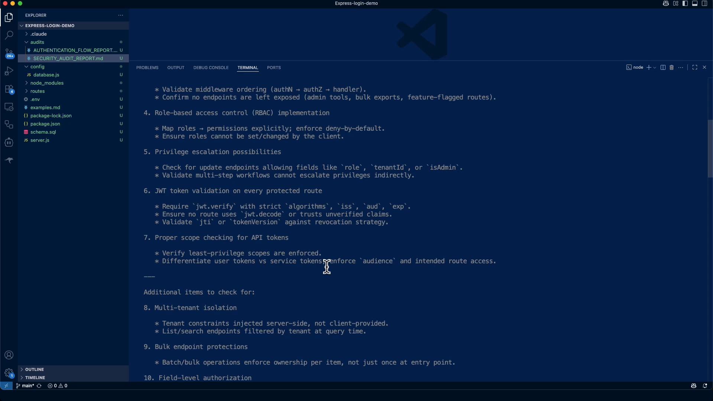Open Explorer views and more actions ellipsis
713x401 pixels.
click(121, 15)
